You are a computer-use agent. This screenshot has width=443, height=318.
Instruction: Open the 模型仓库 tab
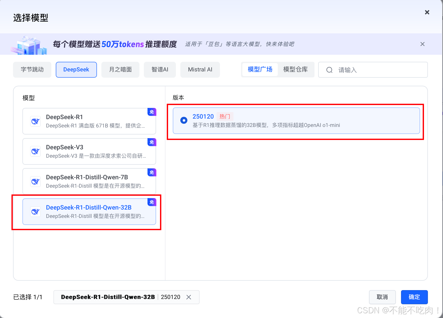pyautogui.click(x=295, y=70)
